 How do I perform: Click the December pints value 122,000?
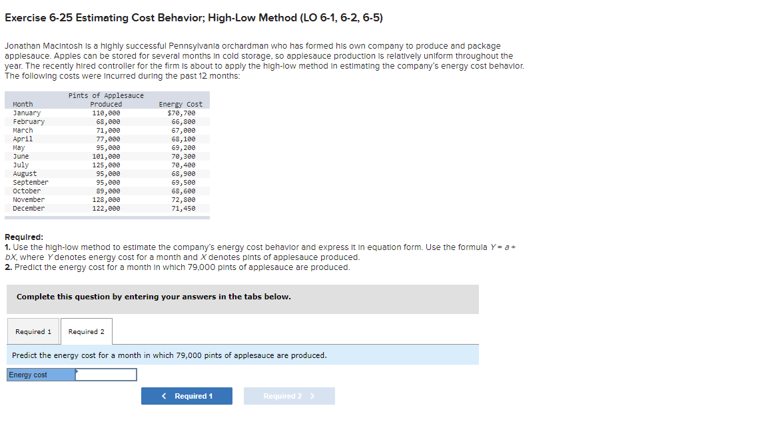[106, 209]
